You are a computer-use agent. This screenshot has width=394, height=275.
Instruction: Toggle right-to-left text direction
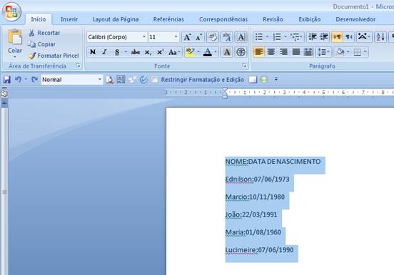point(349,37)
